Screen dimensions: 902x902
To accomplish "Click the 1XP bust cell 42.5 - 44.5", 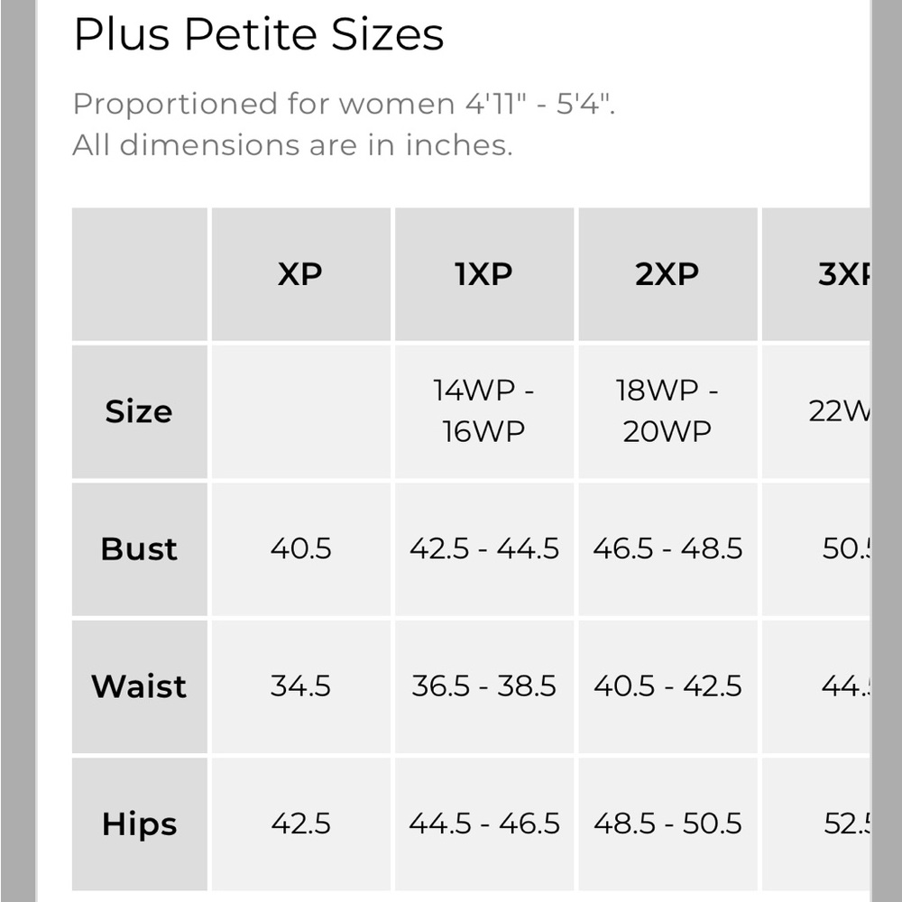I will [483, 548].
